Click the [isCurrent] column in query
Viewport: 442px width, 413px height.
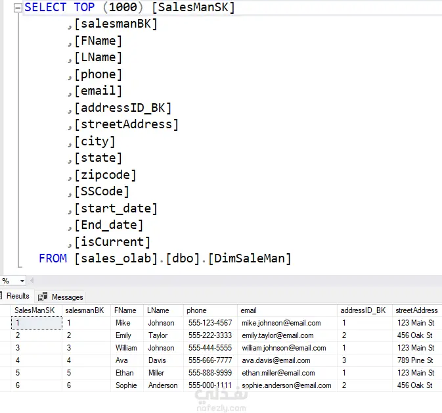tap(112, 242)
